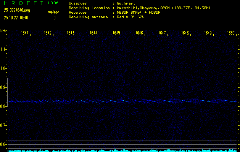Select the 0.8 kHz axis label
240x152 pixels.
click(x=3, y=106)
